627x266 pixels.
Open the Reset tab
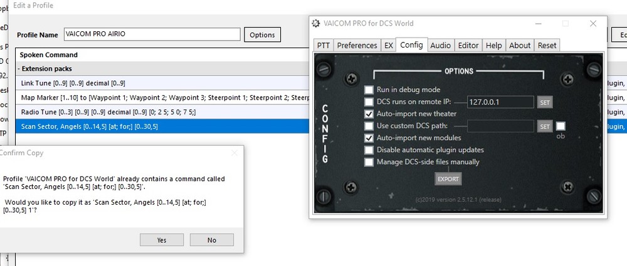pos(547,46)
